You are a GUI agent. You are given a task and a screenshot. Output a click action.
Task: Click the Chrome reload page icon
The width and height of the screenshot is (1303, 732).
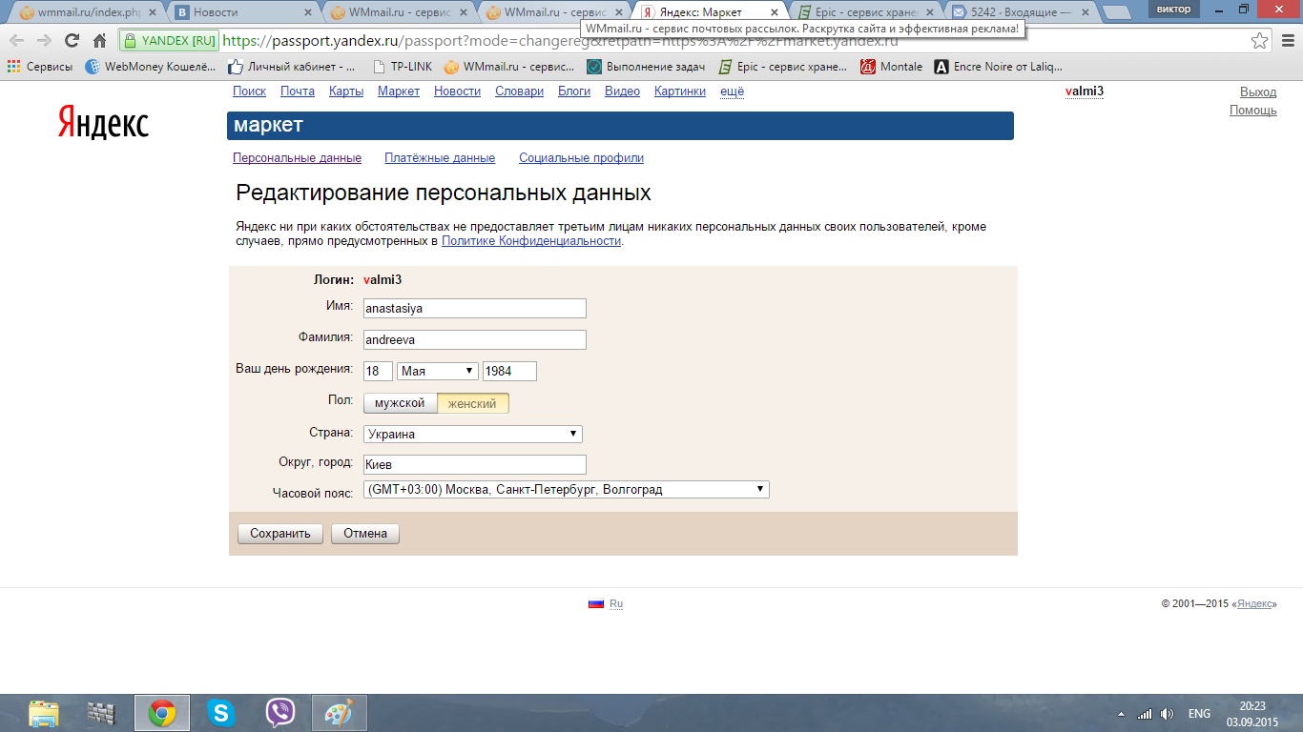(x=72, y=41)
